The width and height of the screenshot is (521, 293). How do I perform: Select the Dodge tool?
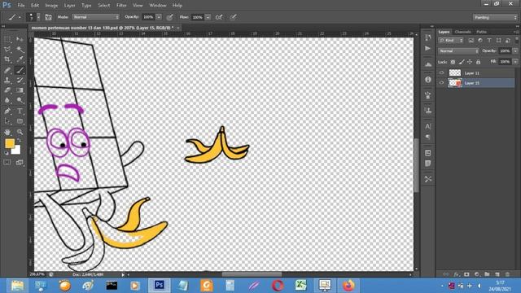click(20, 100)
